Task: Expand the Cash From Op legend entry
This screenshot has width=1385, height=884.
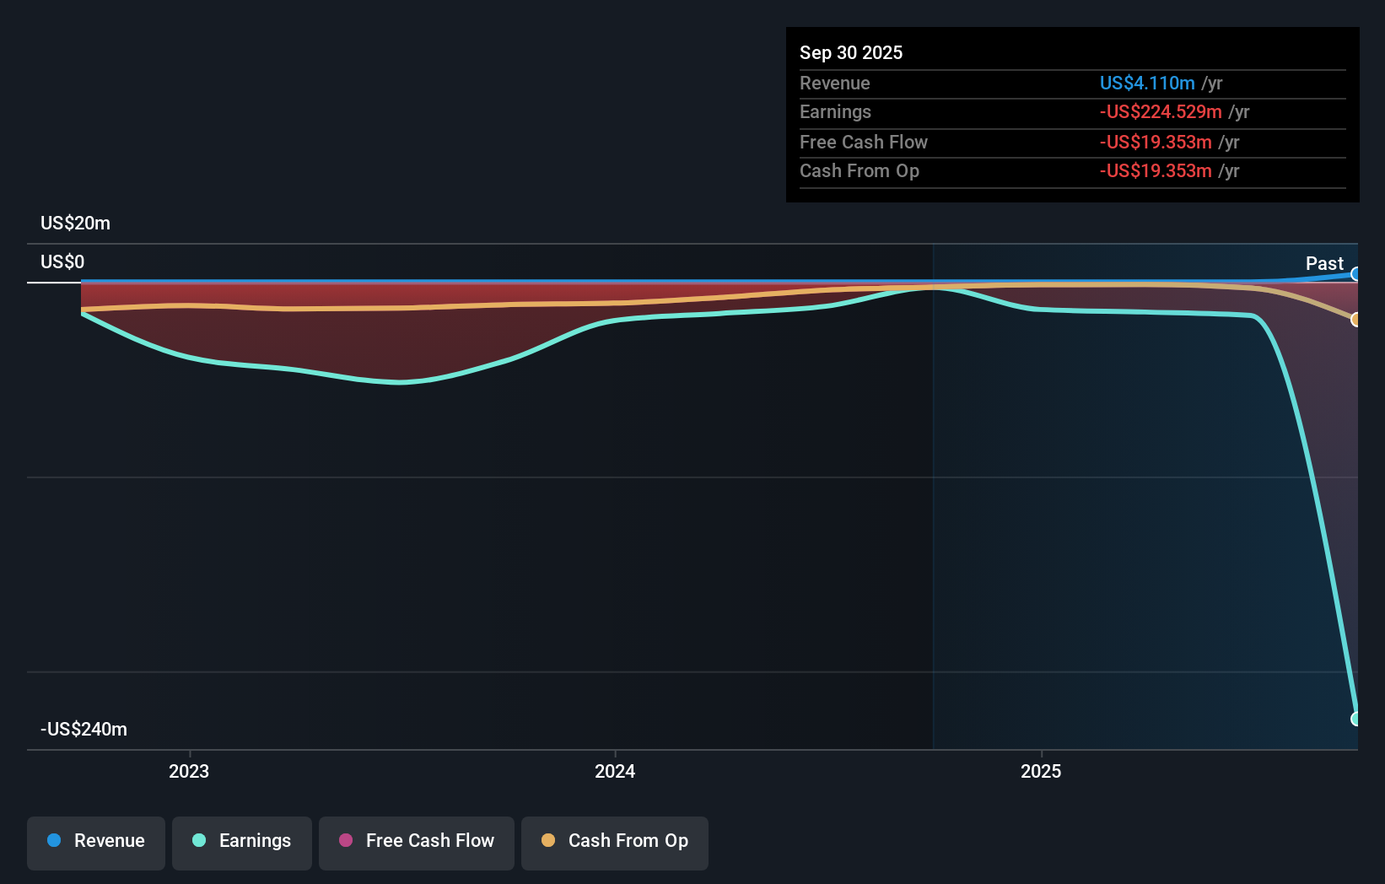Action: (x=614, y=841)
